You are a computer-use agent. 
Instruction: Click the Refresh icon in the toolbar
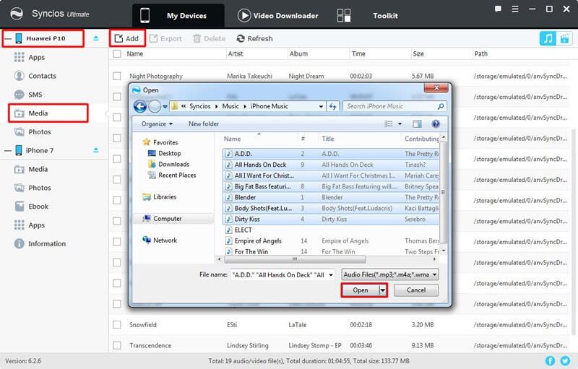tap(241, 39)
